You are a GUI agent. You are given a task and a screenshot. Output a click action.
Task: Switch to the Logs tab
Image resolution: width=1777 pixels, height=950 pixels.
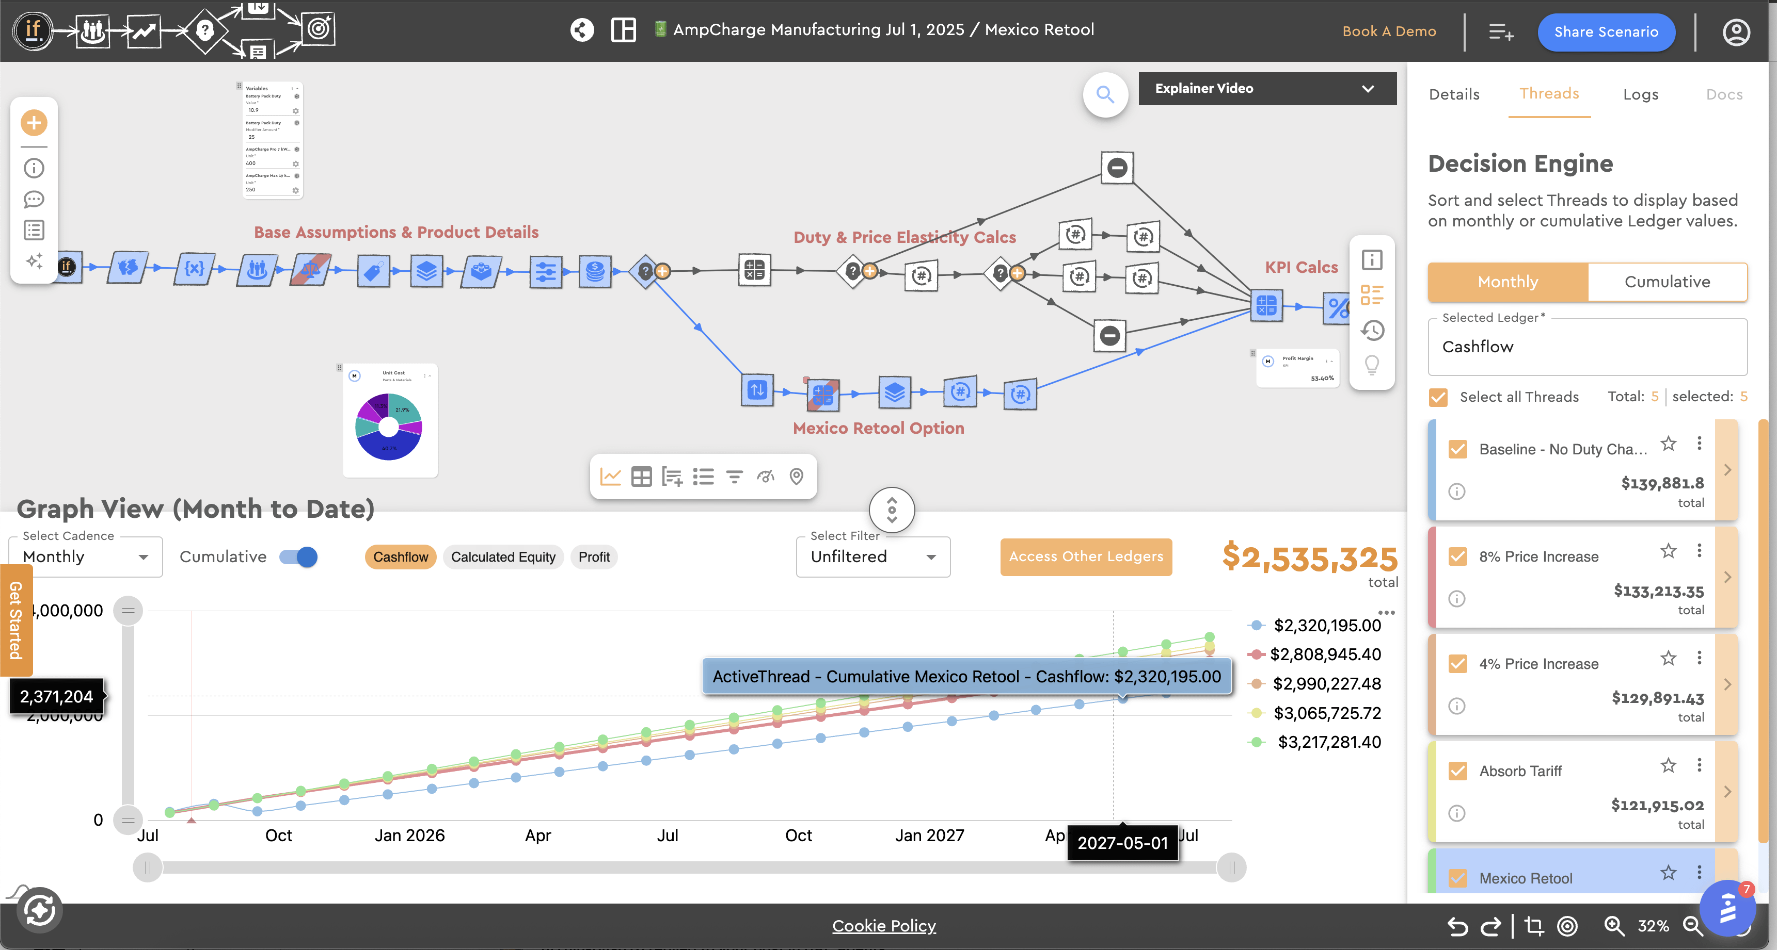[x=1640, y=94]
